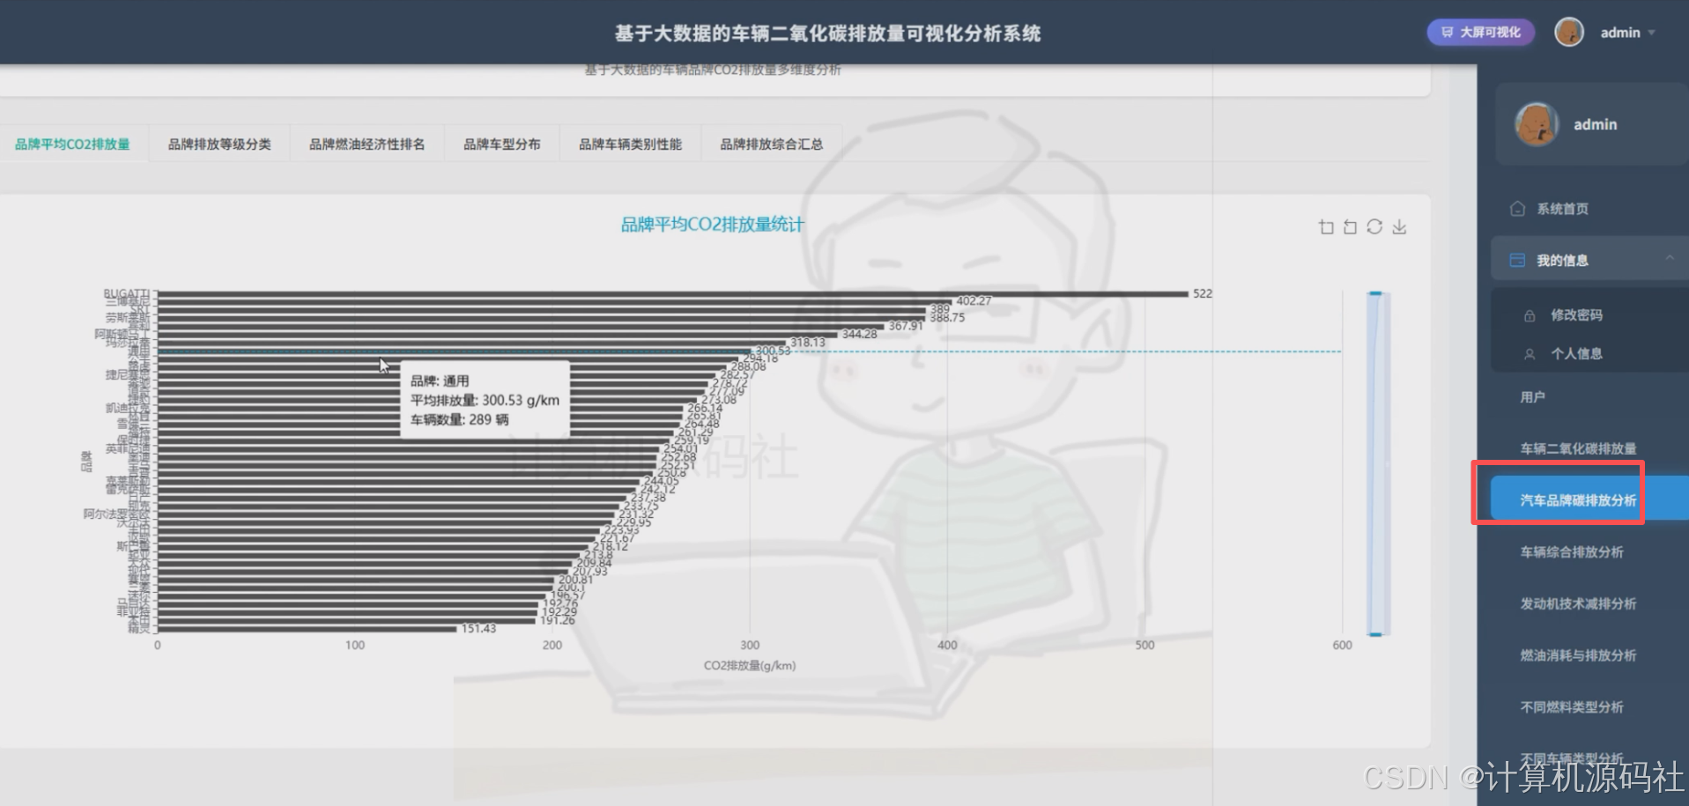The image size is (1689, 806).
Task: Click the header title 基于大数据的车辆二氧化碳排放量可视化分析系统
Action: pyautogui.click(x=827, y=33)
